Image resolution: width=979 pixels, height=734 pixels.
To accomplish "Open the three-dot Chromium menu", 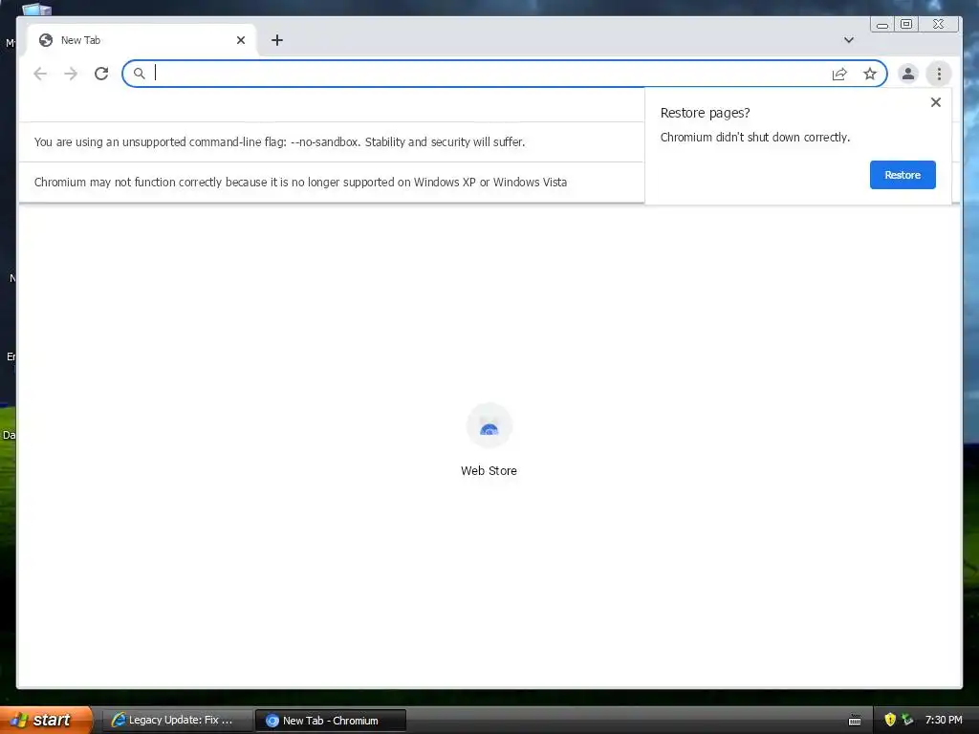I will coord(939,74).
